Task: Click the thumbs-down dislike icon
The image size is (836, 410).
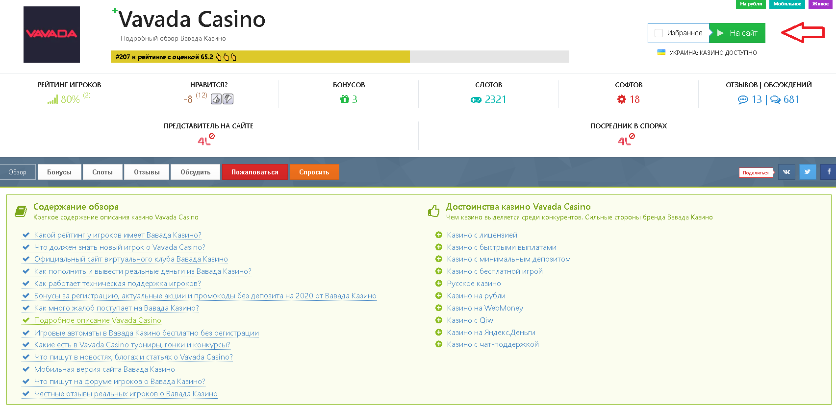Action: point(228,99)
